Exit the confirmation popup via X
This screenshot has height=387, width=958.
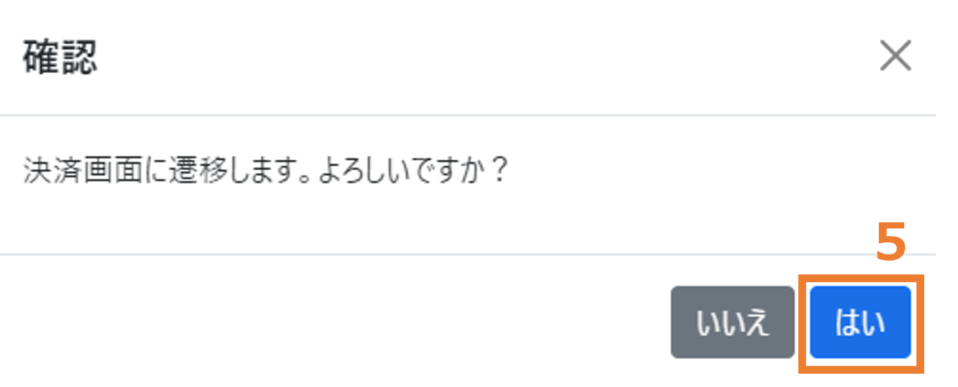[x=896, y=55]
